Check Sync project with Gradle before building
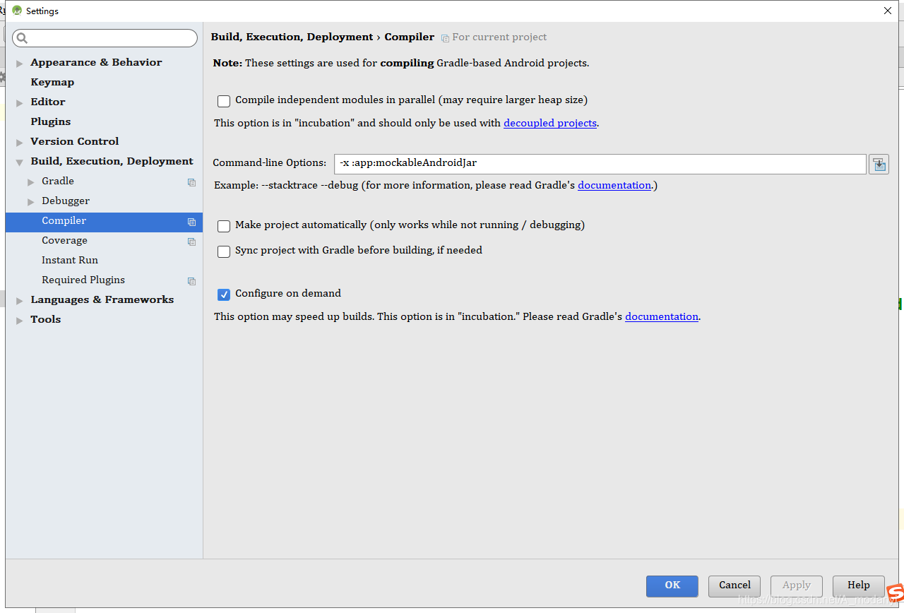 pos(224,251)
